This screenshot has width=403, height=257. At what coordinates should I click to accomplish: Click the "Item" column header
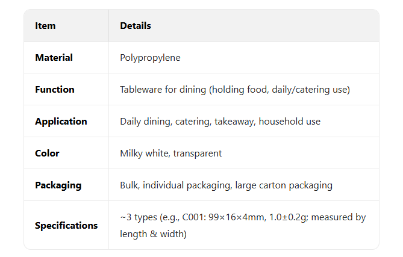coord(45,26)
